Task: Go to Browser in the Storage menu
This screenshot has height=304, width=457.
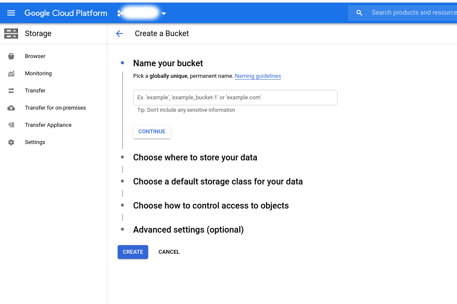Action: tap(35, 56)
